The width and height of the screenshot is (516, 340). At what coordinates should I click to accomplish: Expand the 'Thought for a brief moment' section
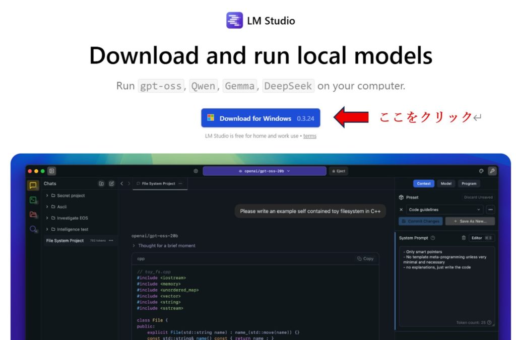[x=134, y=246]
